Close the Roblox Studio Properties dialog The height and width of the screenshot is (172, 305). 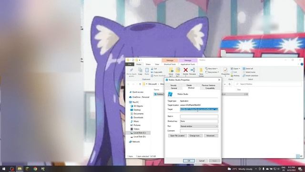coord(219,80)
